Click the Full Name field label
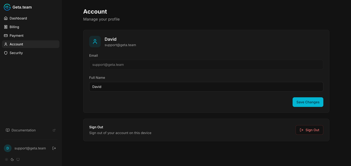Image resolution: width=351 pixels, height=166 pixels. 97,78
